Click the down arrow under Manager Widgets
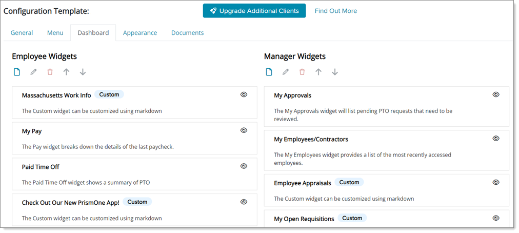519x233 pixels. click(x=335, y=72)
